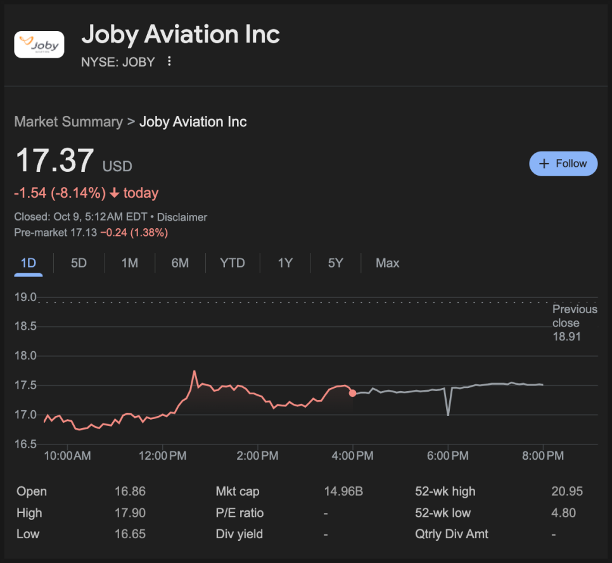The height and width of the screenshot is (563, 612).
Task: Click the 17.37 USD current price
Action: coord(54,160)
